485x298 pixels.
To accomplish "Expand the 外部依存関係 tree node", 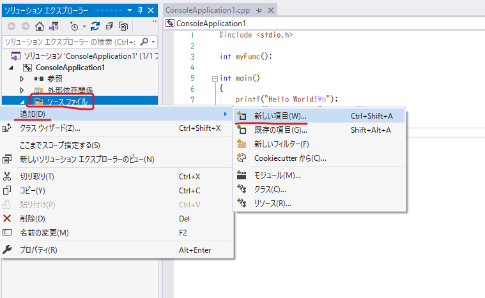I will coord(22,90).
